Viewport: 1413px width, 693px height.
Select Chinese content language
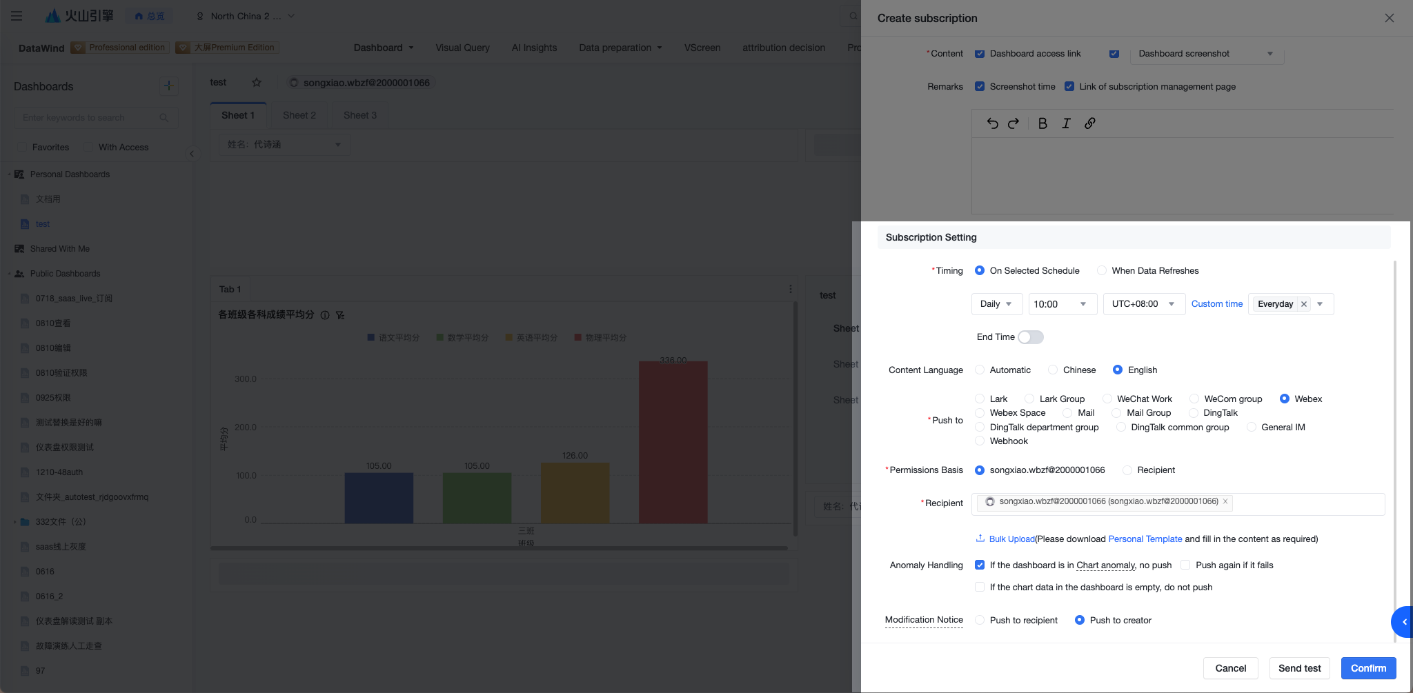(1053, 370)
